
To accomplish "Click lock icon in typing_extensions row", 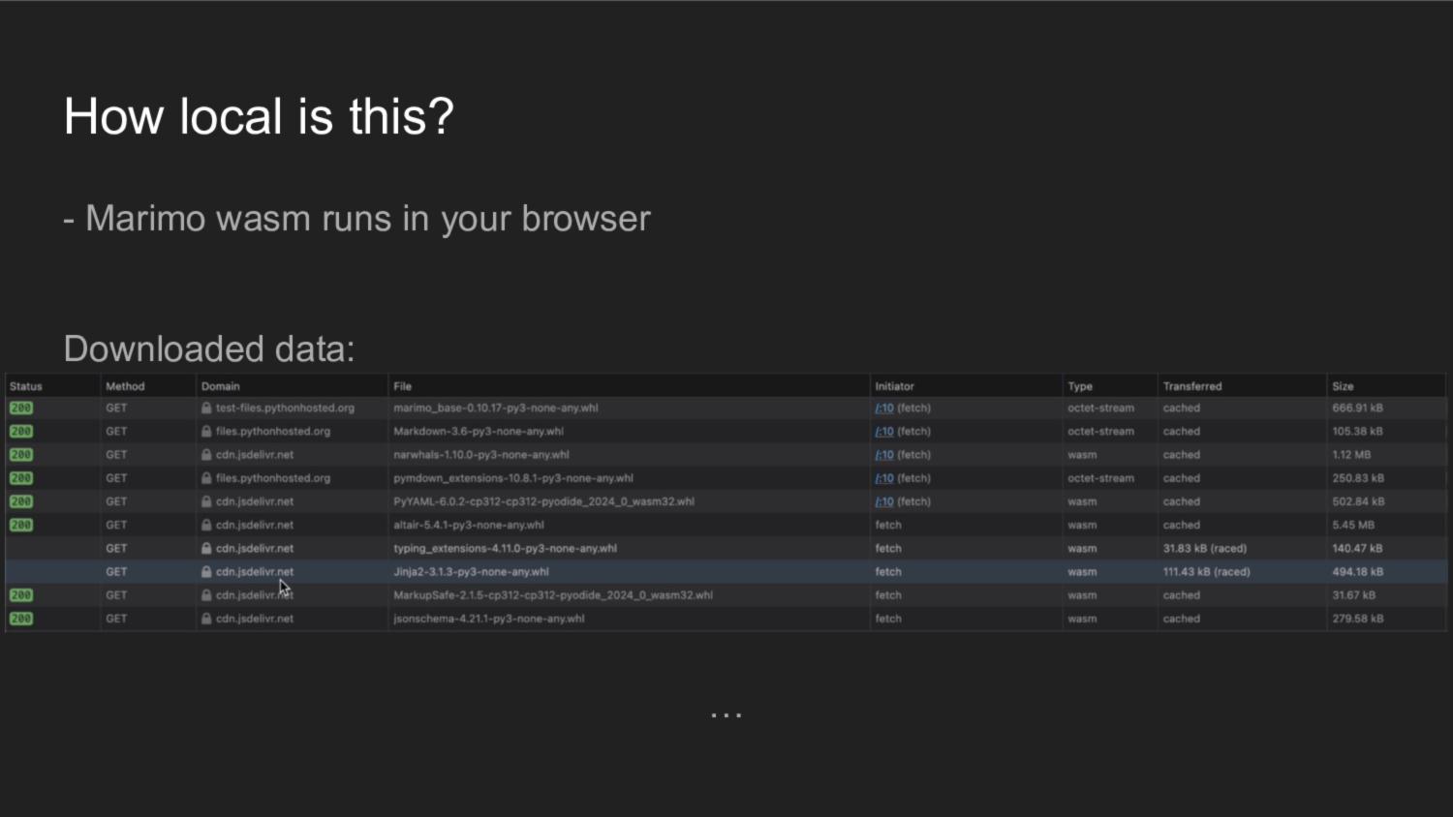I will tap(206, 549).
